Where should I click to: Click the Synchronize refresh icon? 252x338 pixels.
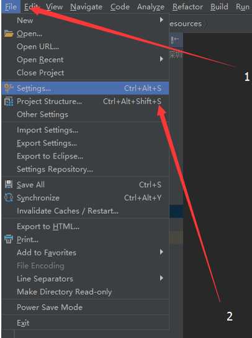point(9,198)
